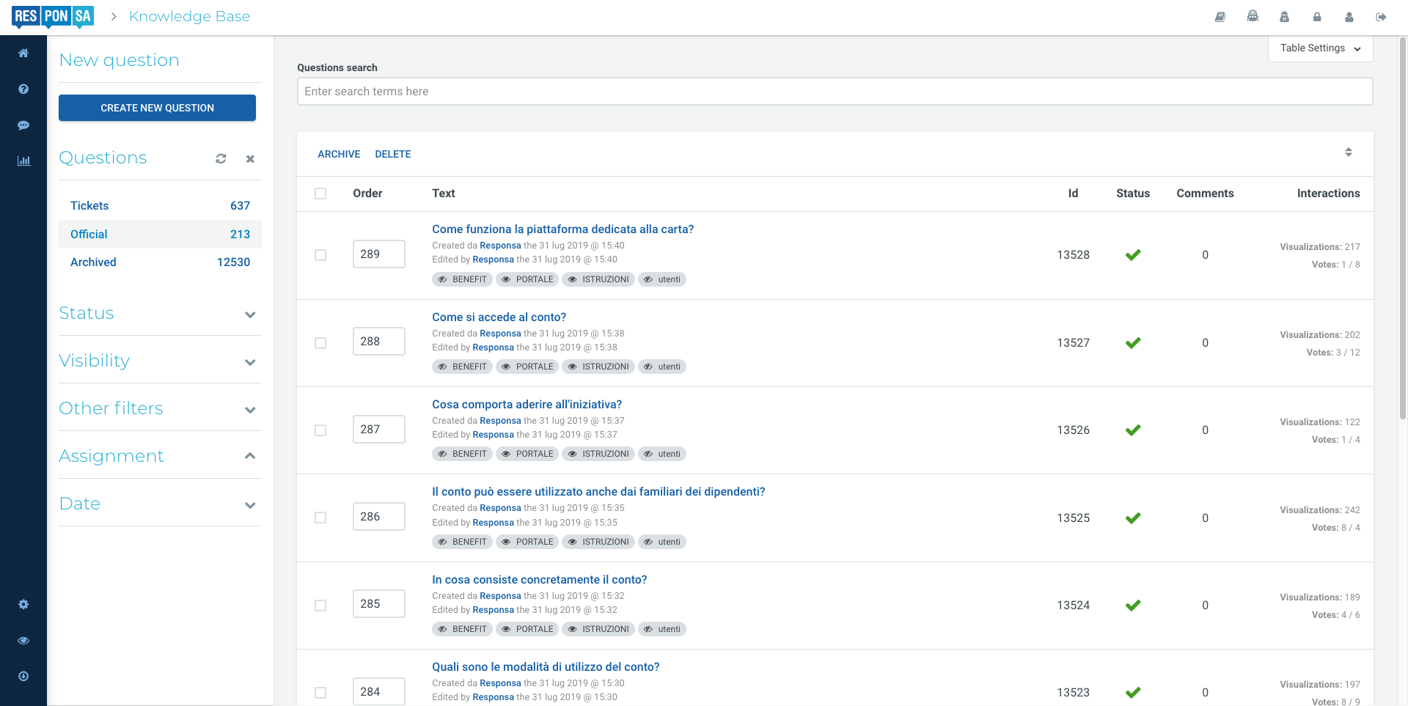The height and width of the screenshot is (706, 1408).
Task: Click utenti tag on question 13525
Action: click(662, 542)
